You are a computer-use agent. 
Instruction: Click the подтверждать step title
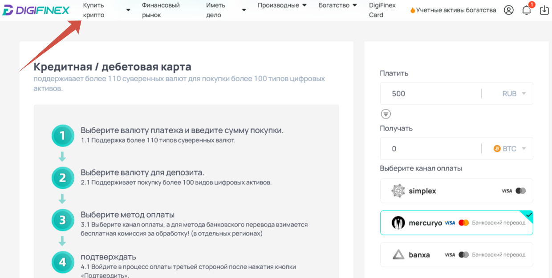pos(108,257)
